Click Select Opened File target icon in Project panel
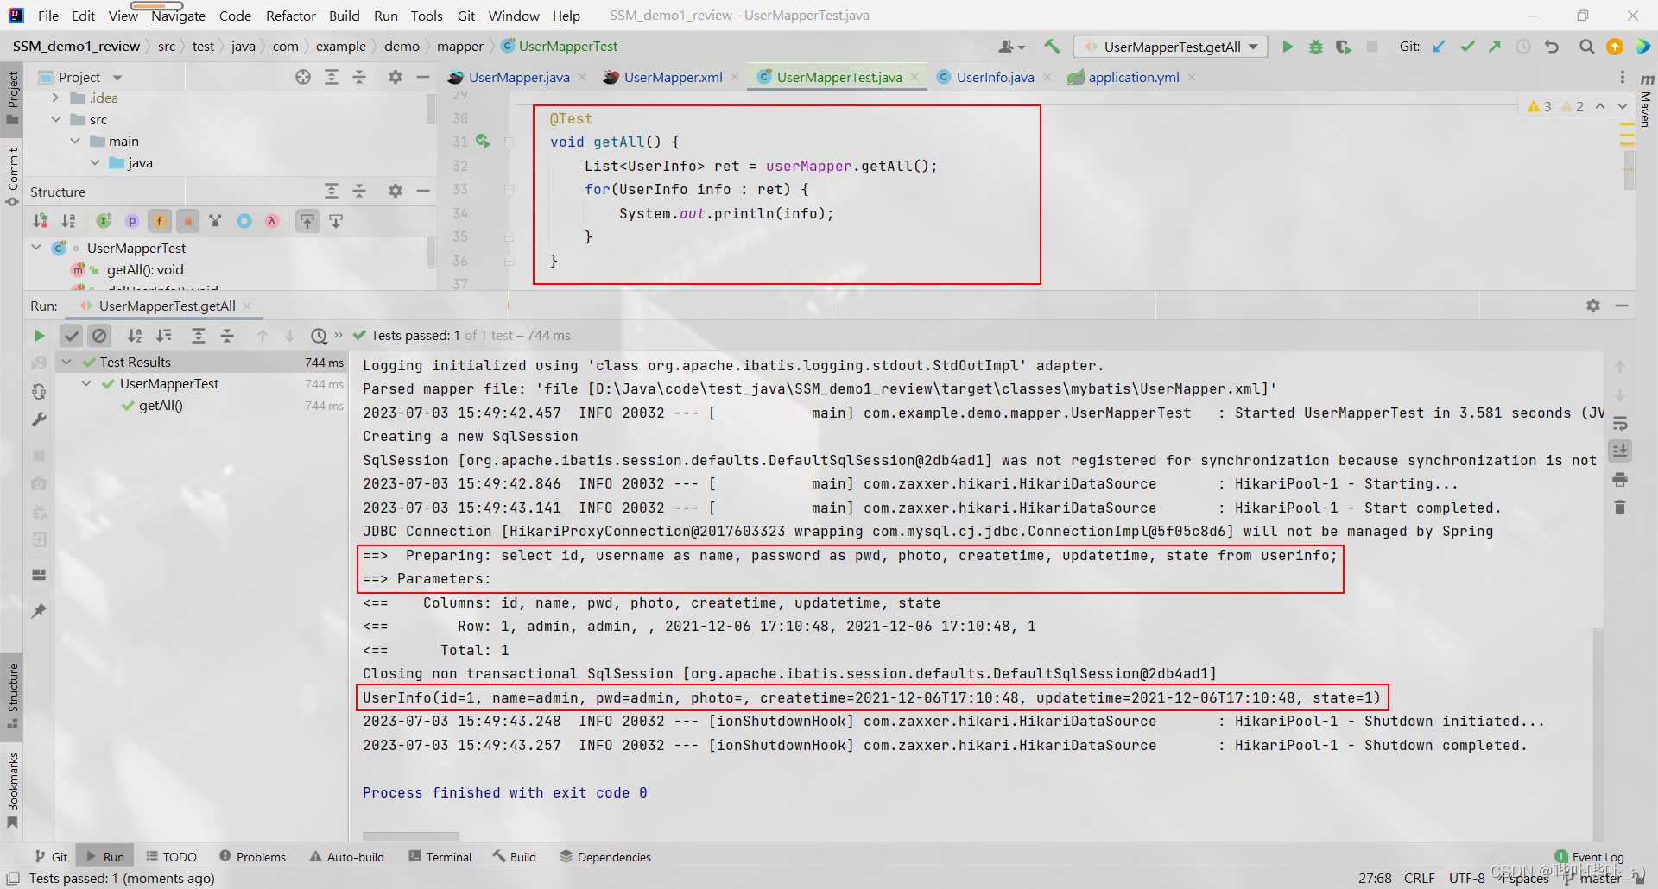 tap(303, 77)
